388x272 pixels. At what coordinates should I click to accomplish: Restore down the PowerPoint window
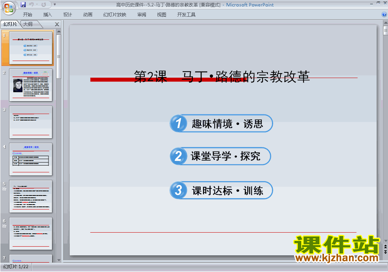click(378, 3)
